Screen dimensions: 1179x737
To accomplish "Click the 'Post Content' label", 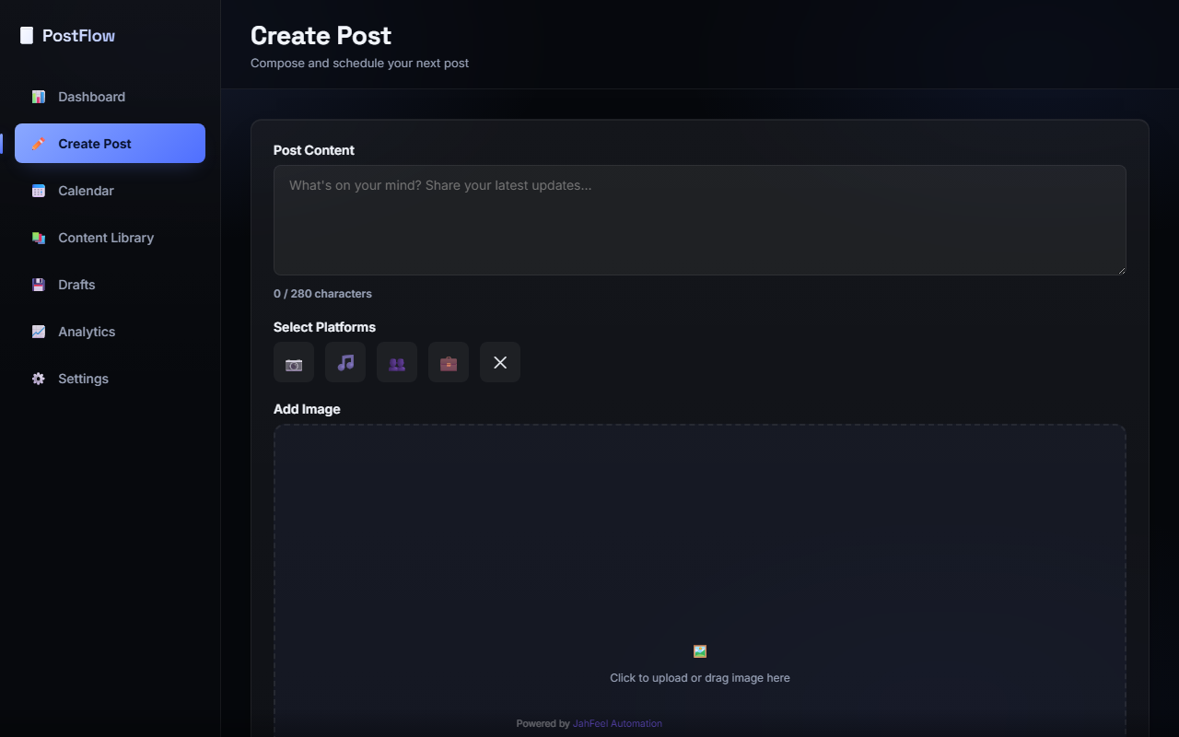I will (314, 150).
